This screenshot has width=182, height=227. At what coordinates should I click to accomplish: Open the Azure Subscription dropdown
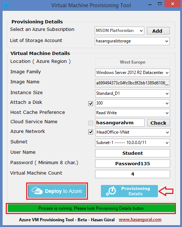click(120, 31)
